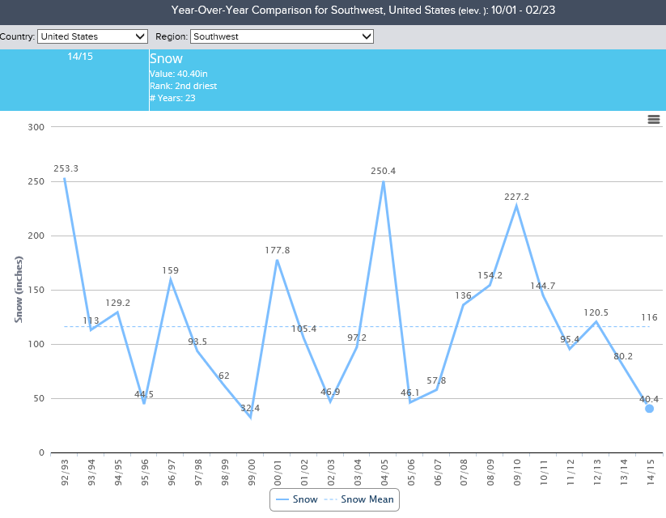Select the 227.2 peak at 09/10
Viewport: 666px width, 518px height.
515,206
